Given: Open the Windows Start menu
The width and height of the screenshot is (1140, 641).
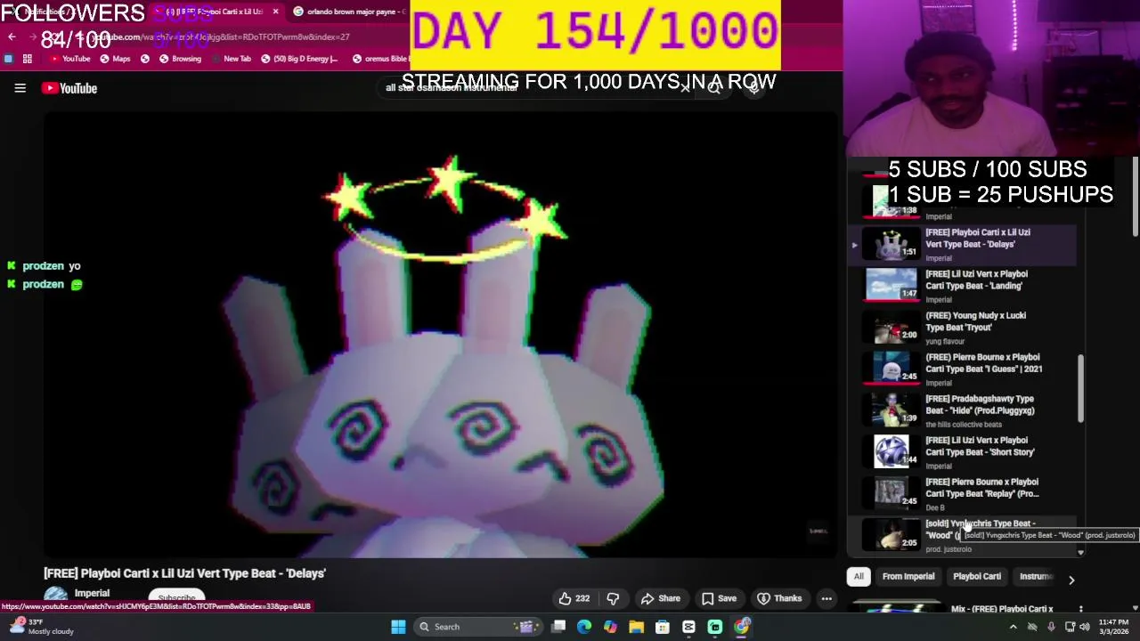Looking at the screenshot, I should [x=398, y=627].
